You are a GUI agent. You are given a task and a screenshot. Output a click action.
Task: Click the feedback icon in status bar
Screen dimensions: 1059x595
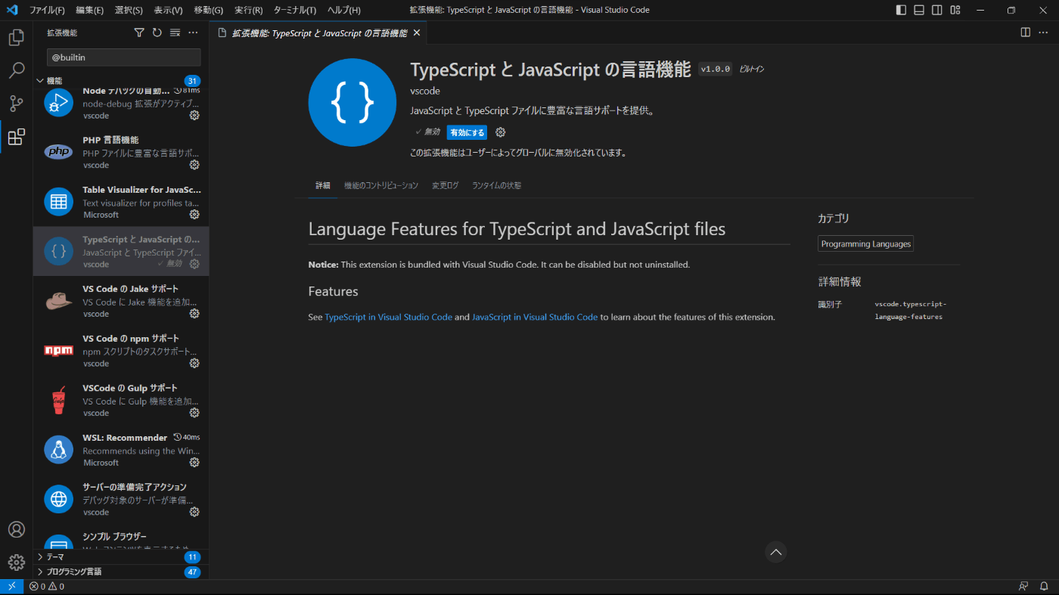[x=1023, y=586]
